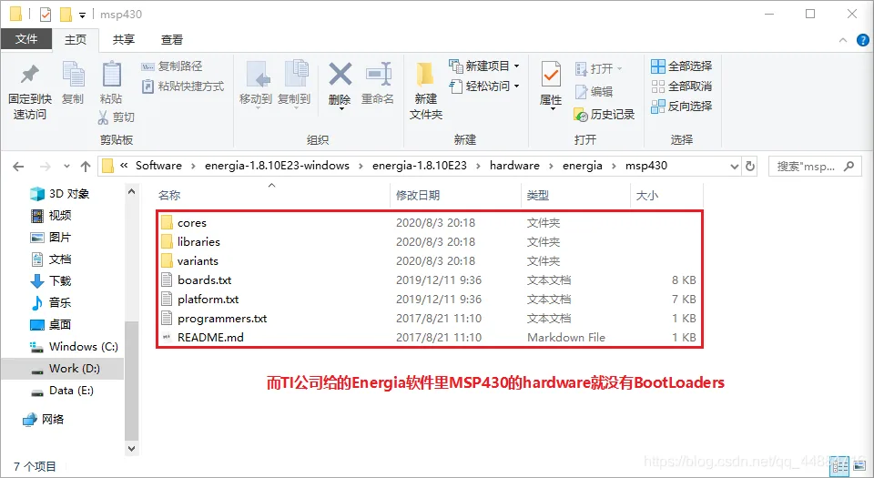The height and width of the screenshot is (478, 874).
Task: Click New folder (新建文件夹) icon
Action: [425, 75]
